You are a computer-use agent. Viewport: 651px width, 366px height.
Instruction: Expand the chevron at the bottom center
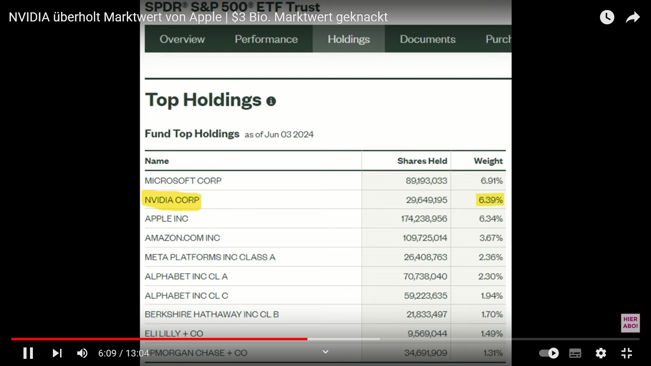(325, 352)
